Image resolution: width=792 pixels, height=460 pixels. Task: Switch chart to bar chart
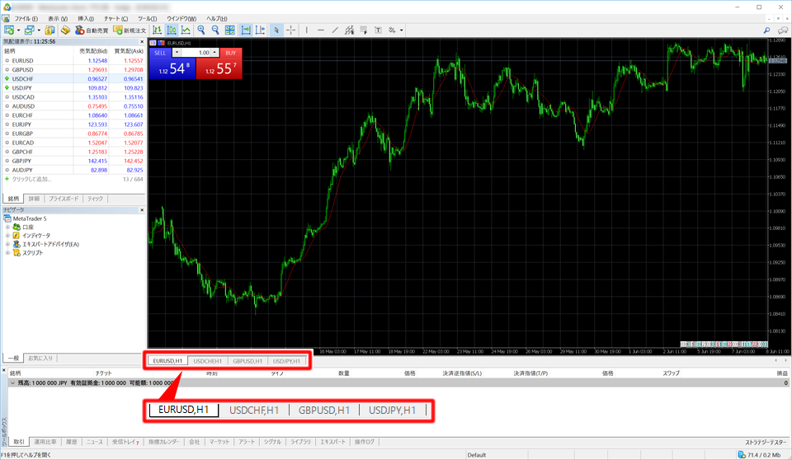pyautogui.click(x=158, y=31)
